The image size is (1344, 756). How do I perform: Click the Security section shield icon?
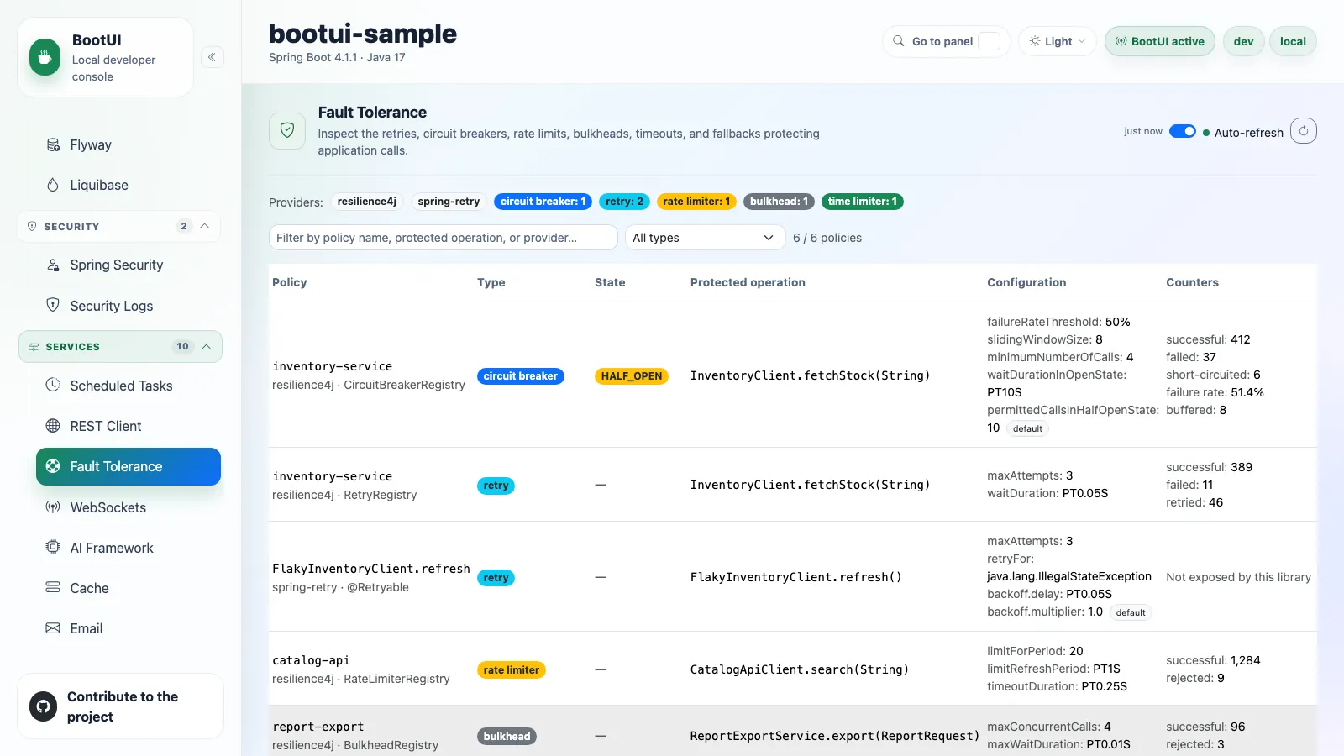point(32,226)
